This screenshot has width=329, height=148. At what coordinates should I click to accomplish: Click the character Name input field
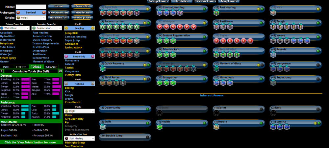click(x=31, y=7)
